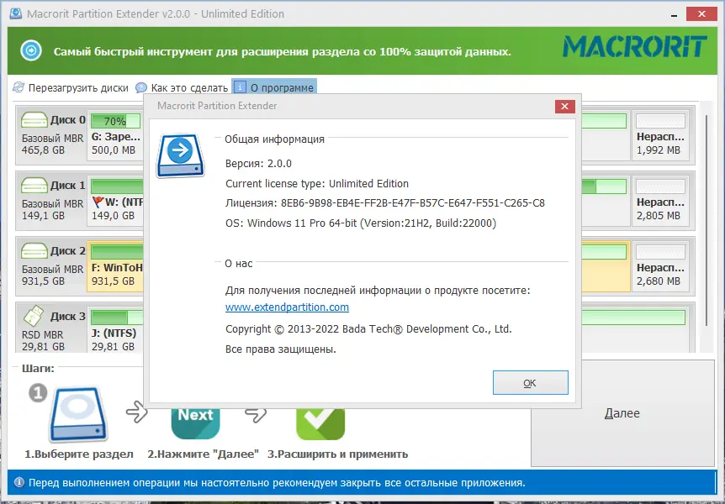Viewport: 725px width, 504px height.
Task: Open the Как это сделать menu item
Action: [182, 87]
